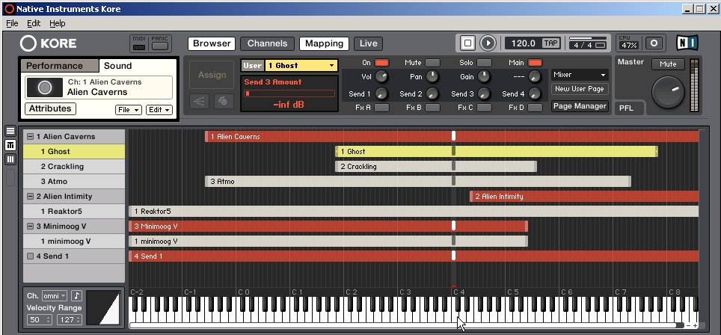This screenshot has width=721, height=335.
Task: Toggle the Solo switch
Action: (x=484, y=63)
